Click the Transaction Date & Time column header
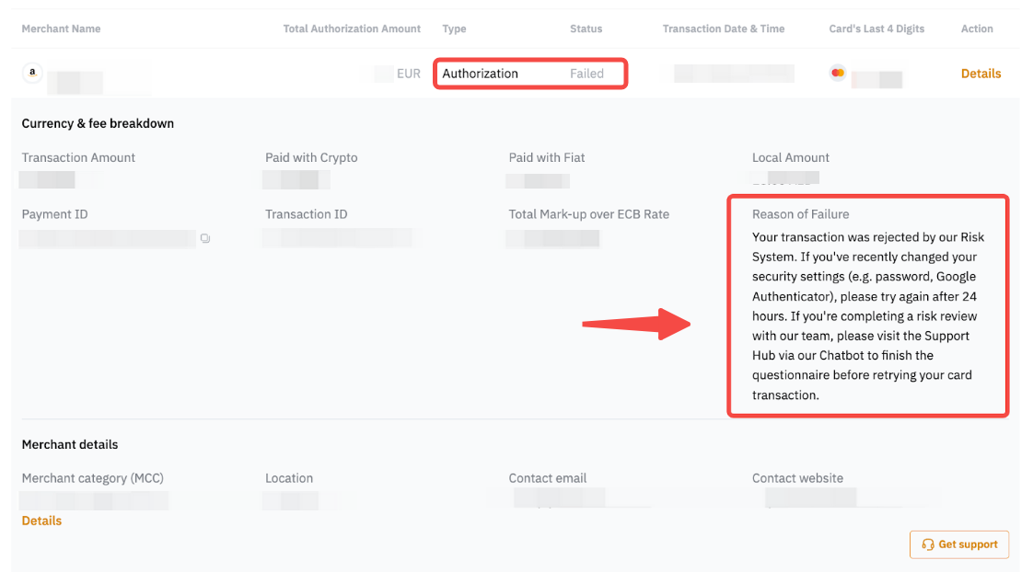 (x=724, y=29)
